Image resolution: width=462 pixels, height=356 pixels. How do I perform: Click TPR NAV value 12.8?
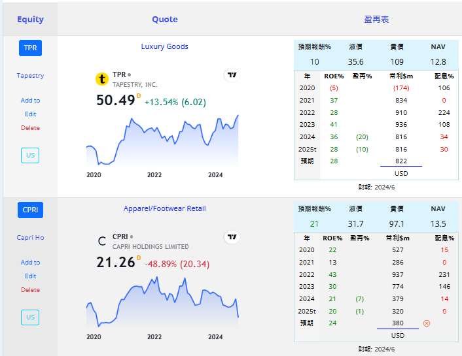pos(438,62)
